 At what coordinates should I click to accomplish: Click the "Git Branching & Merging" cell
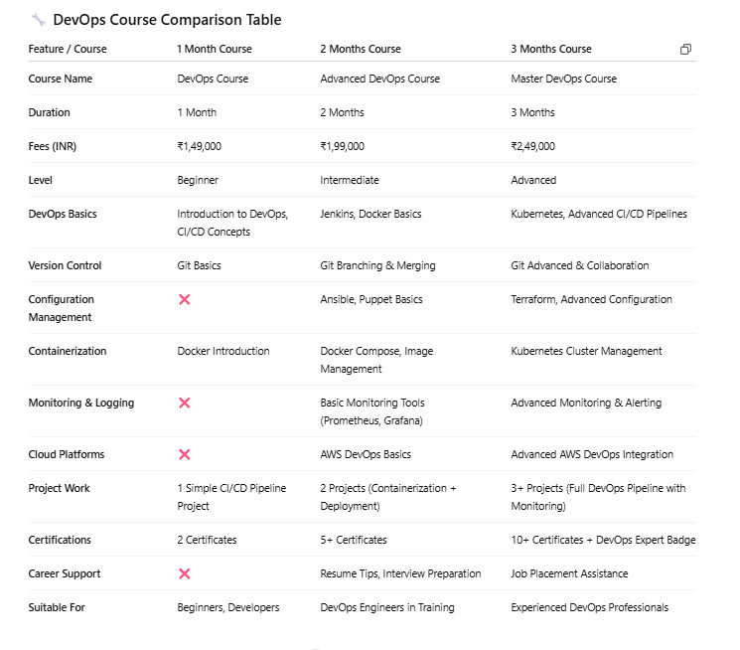(377, 265)
